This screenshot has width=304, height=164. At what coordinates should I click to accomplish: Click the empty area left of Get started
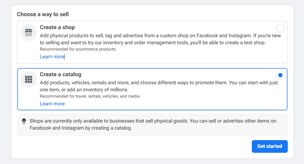click(x=141, y=146)
